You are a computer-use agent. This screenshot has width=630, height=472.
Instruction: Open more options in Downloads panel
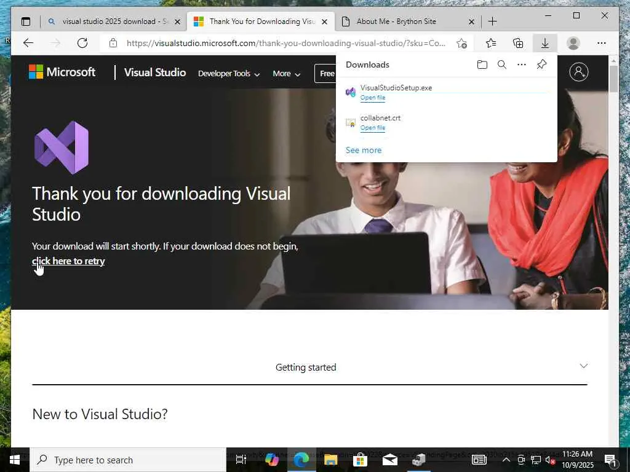click(522, 65)
